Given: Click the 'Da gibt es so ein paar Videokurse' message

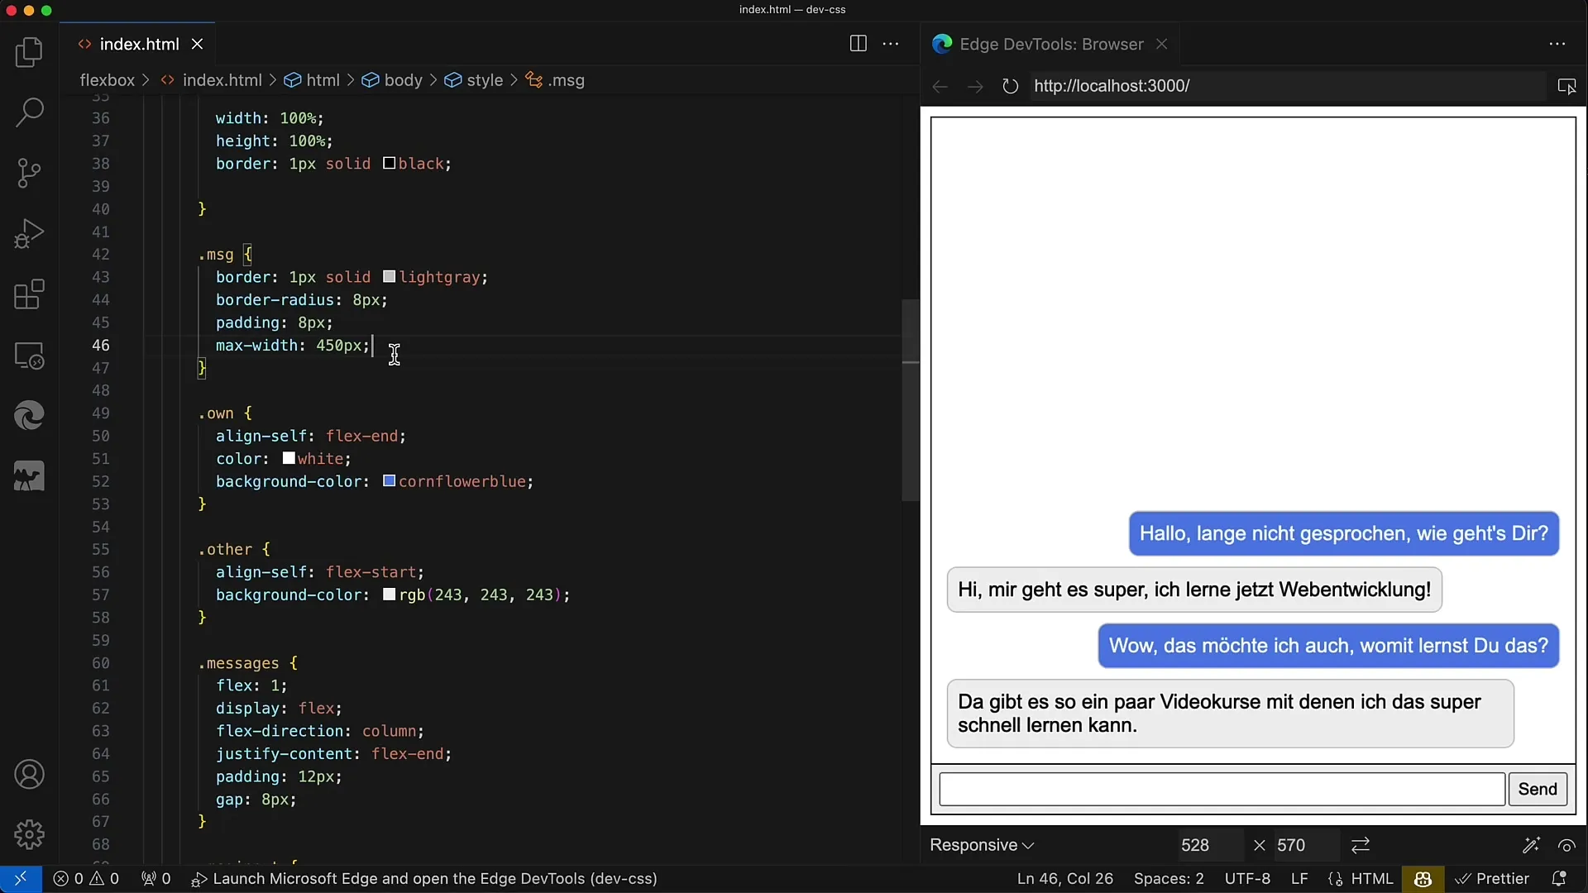Looking at the screenshot, I should tap(1231, 714).
